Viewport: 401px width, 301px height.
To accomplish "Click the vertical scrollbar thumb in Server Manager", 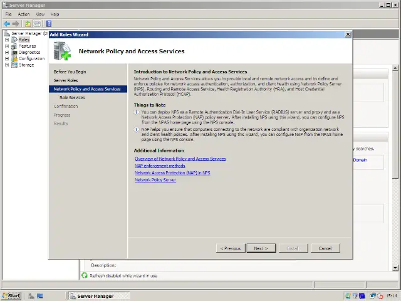I will (x=395, y=125).
